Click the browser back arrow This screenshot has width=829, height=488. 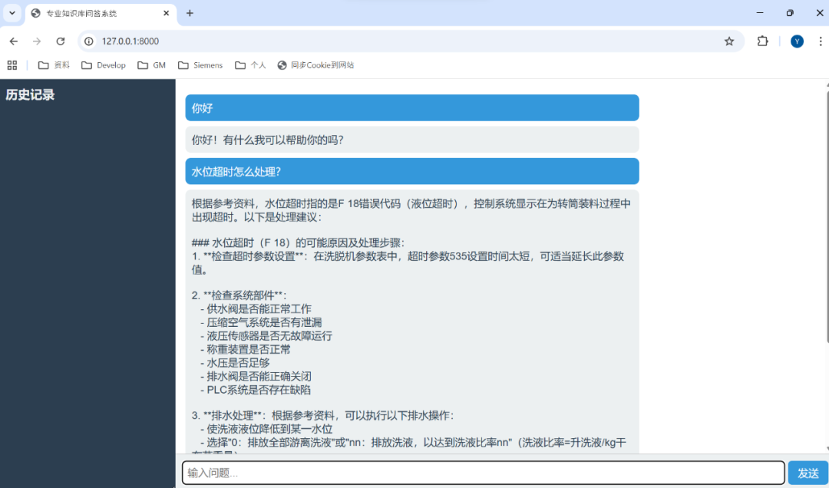(x=14, y=41)
